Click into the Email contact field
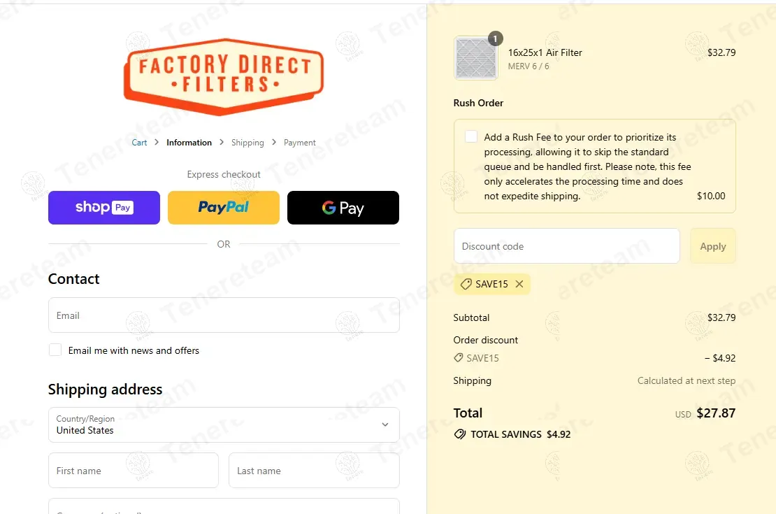 click(224, 315)
